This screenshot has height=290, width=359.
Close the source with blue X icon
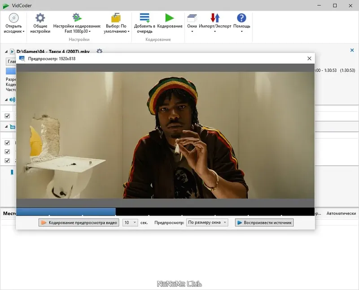pos(352,50)
